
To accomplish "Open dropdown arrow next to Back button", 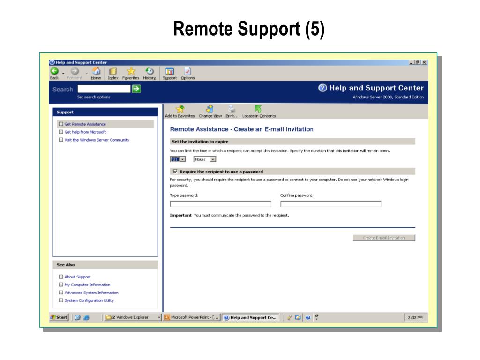I will 63,73.
